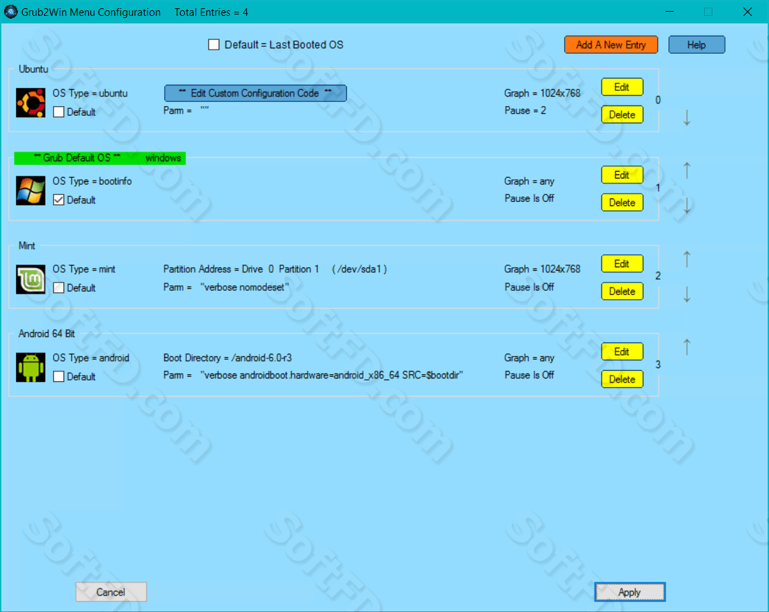This screenshot has width=769, height=612.
Task: Click the Ubuntu logo icon
Action: point(30,103)
